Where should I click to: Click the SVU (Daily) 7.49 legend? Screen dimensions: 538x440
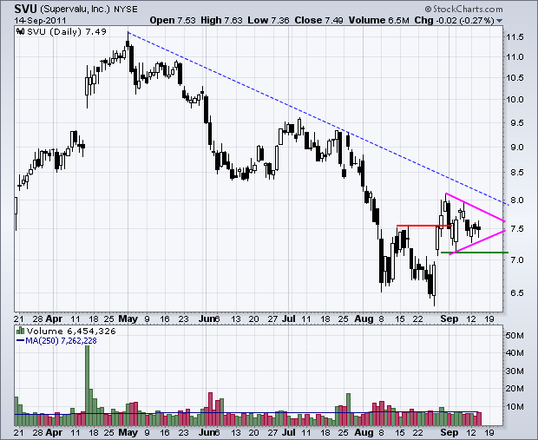point(67,31)
